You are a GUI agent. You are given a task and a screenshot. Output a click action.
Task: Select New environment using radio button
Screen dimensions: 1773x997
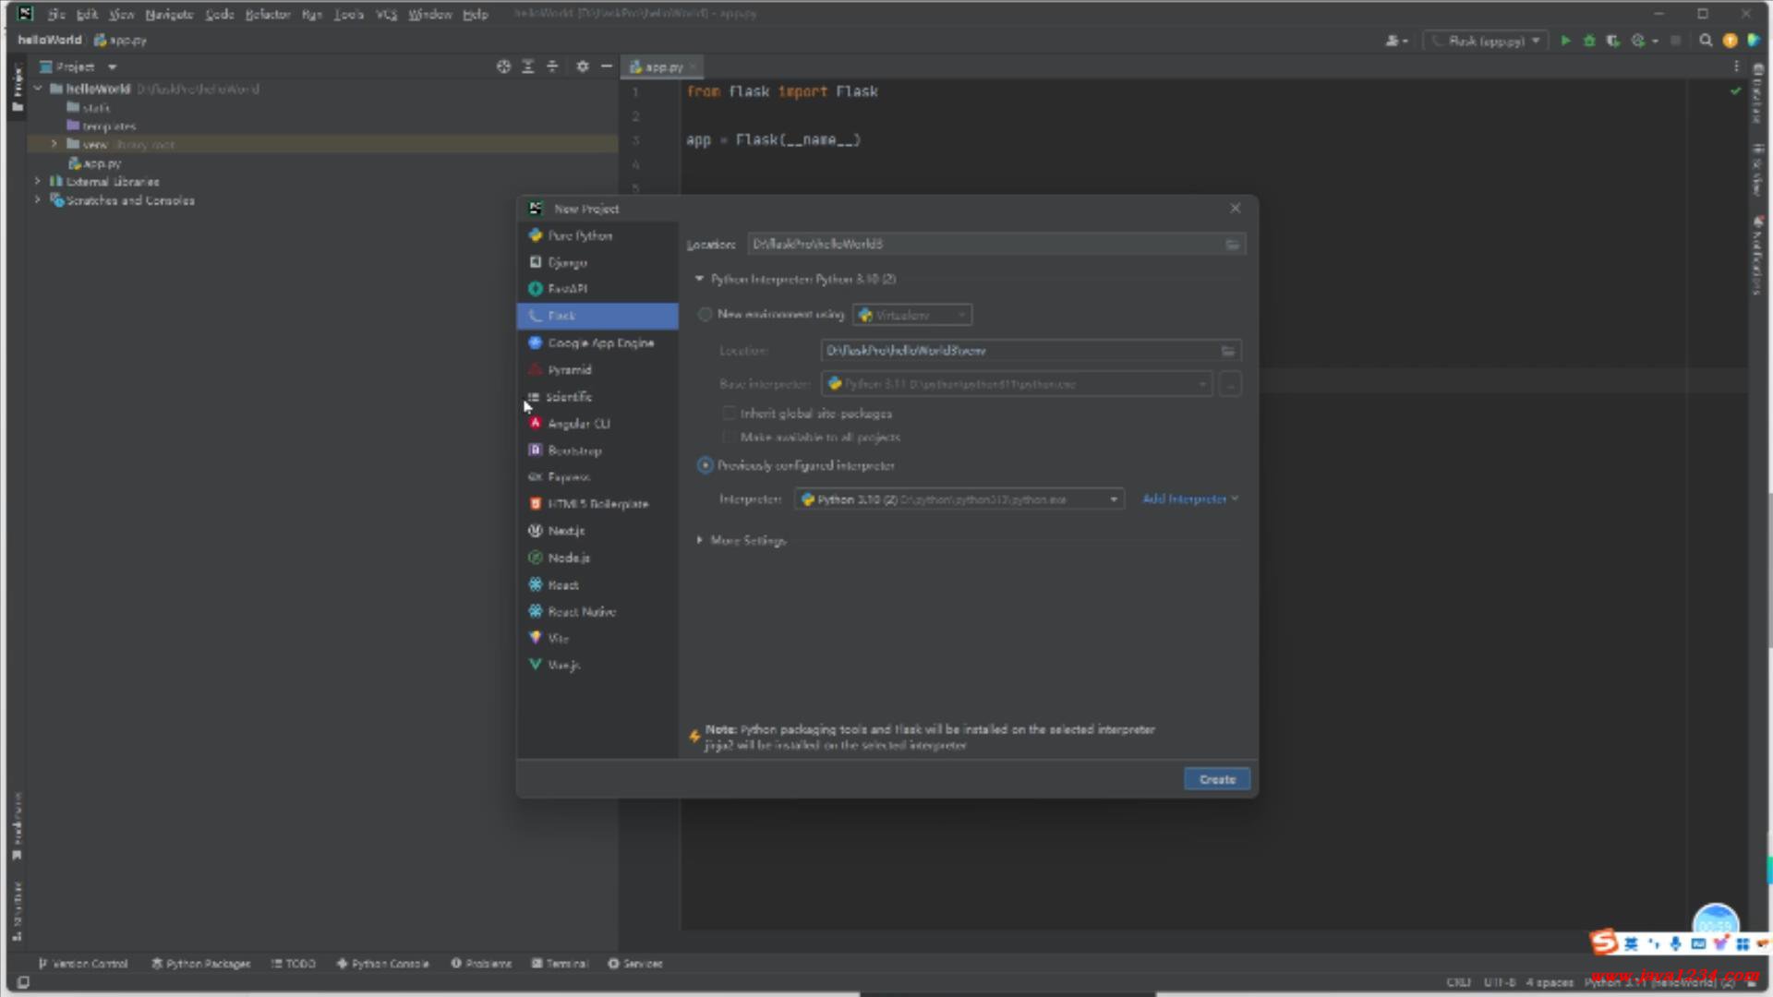point(706,315)
